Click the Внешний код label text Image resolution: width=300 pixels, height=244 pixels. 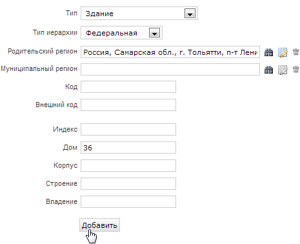57,105
